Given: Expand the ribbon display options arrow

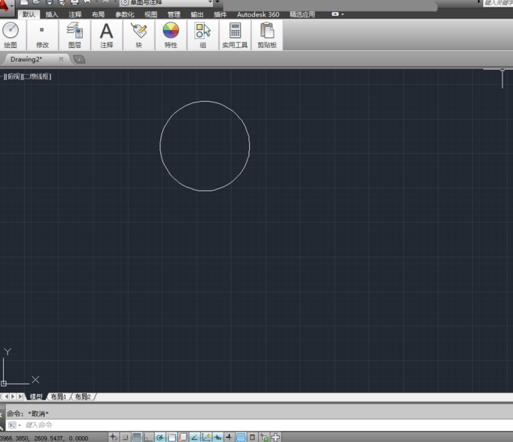Looking at the screenshot, I should click(342, 14).
